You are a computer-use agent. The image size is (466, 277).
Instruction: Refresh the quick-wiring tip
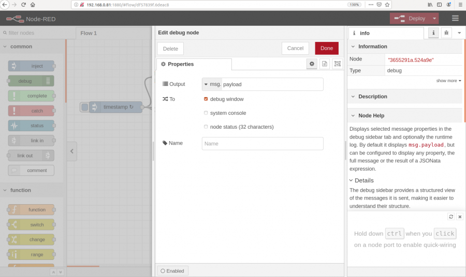[x=451, y=217]
